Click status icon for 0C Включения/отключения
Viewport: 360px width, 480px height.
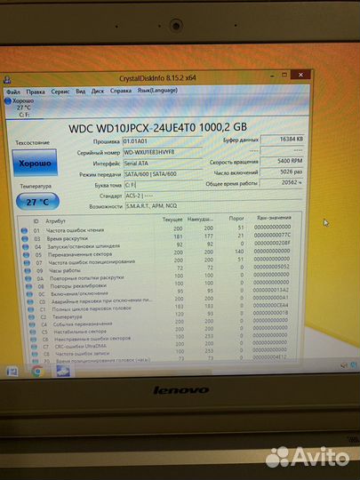coord(29,294)
